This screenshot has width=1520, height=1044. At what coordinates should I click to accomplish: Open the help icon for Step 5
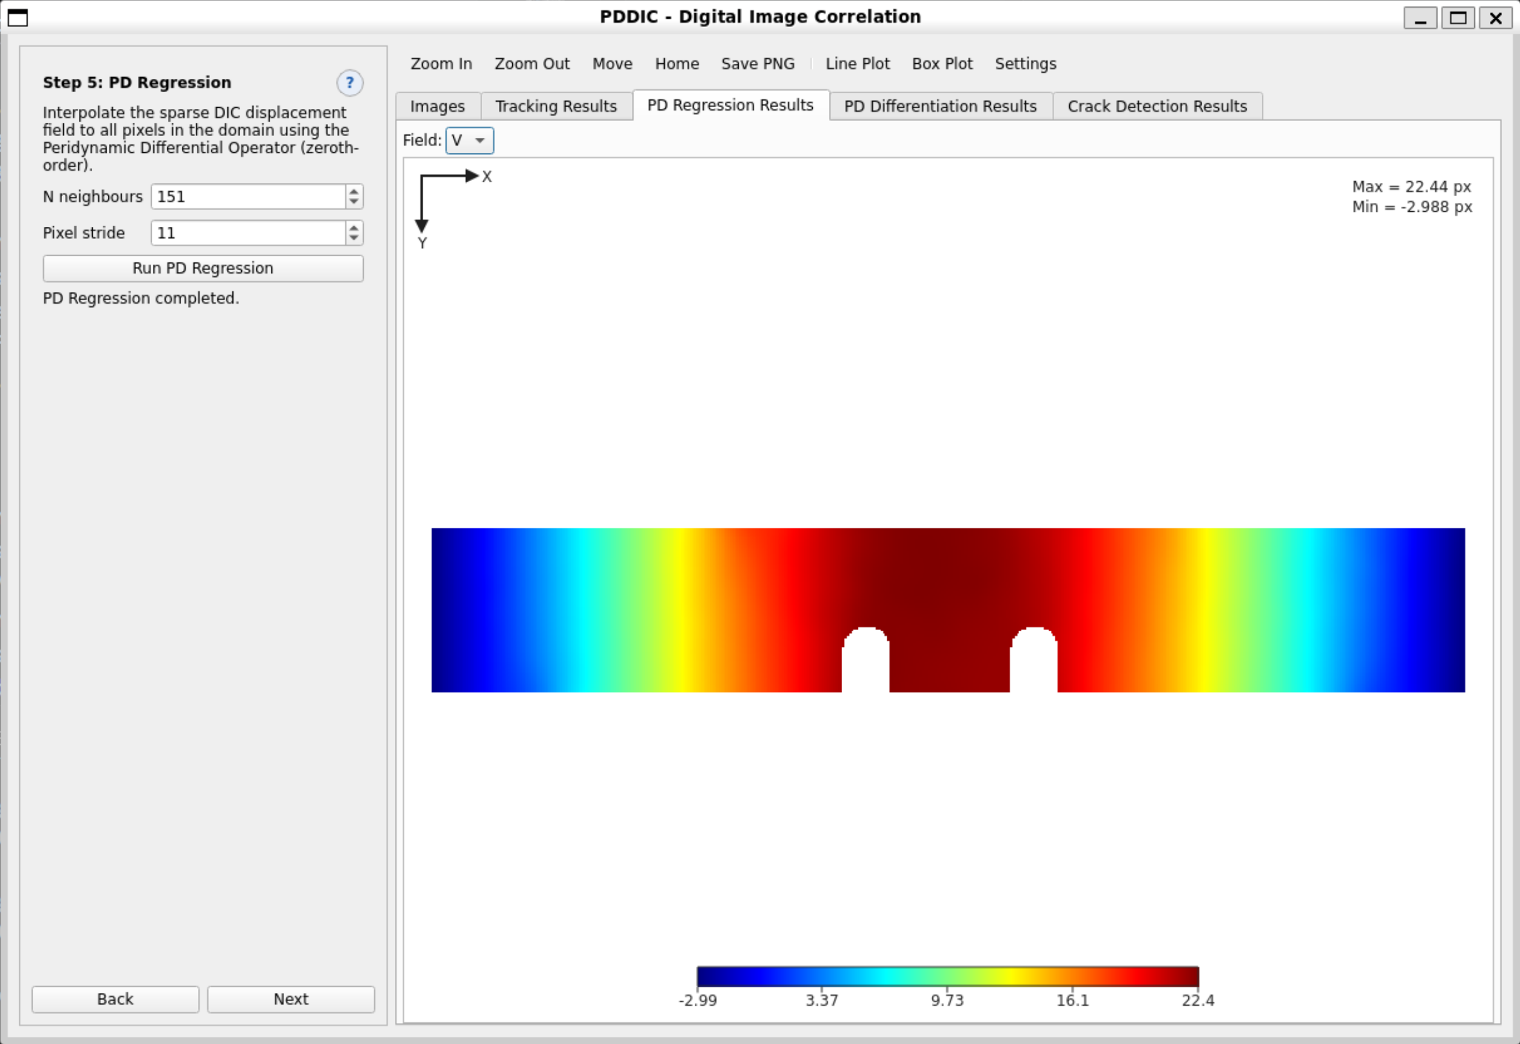coord(349,83)
